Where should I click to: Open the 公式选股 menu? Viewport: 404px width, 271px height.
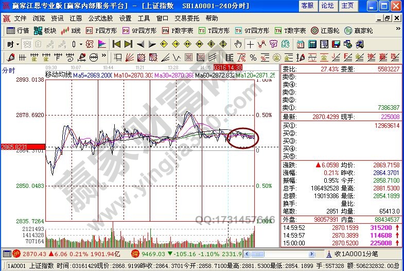click(x=100, y=18)
